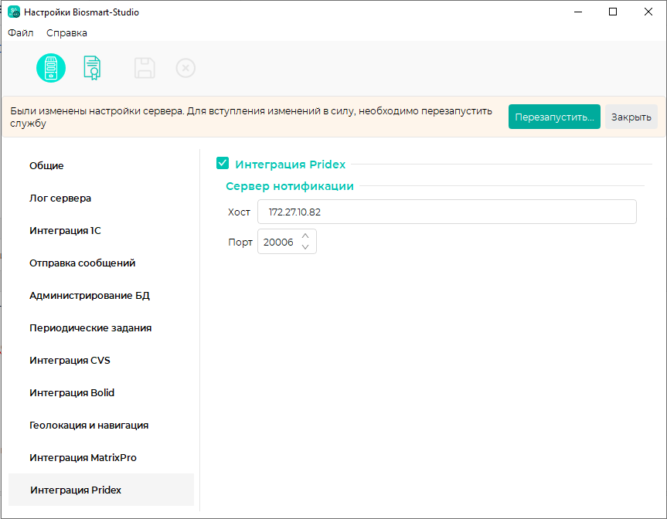Select Интеграция MatrixPro in the sidebar
This screenshot has width=667, height=519.
101,457
